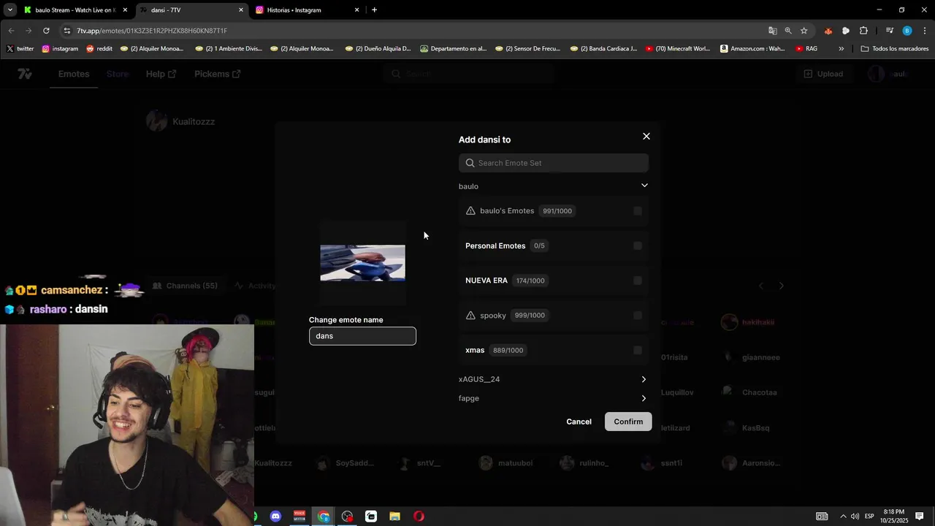Click the volume speaker tray icon
Screen dimensions: 935x526
coord(855,517)
